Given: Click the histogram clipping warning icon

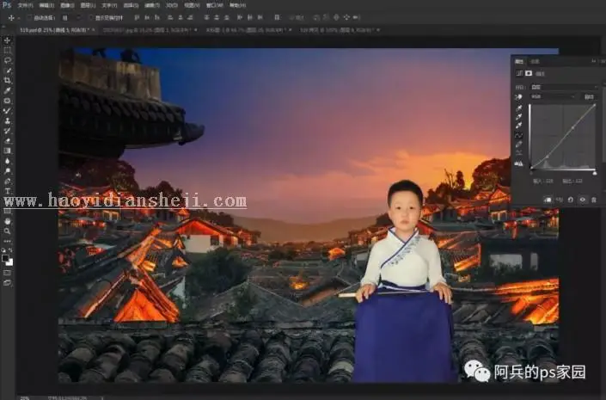Looking at the screenshot, I should 518,163.
